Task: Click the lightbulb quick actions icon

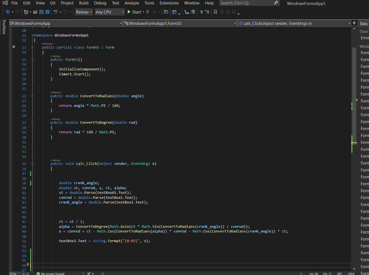Action: pyautogui.click(x=28, y=265)
